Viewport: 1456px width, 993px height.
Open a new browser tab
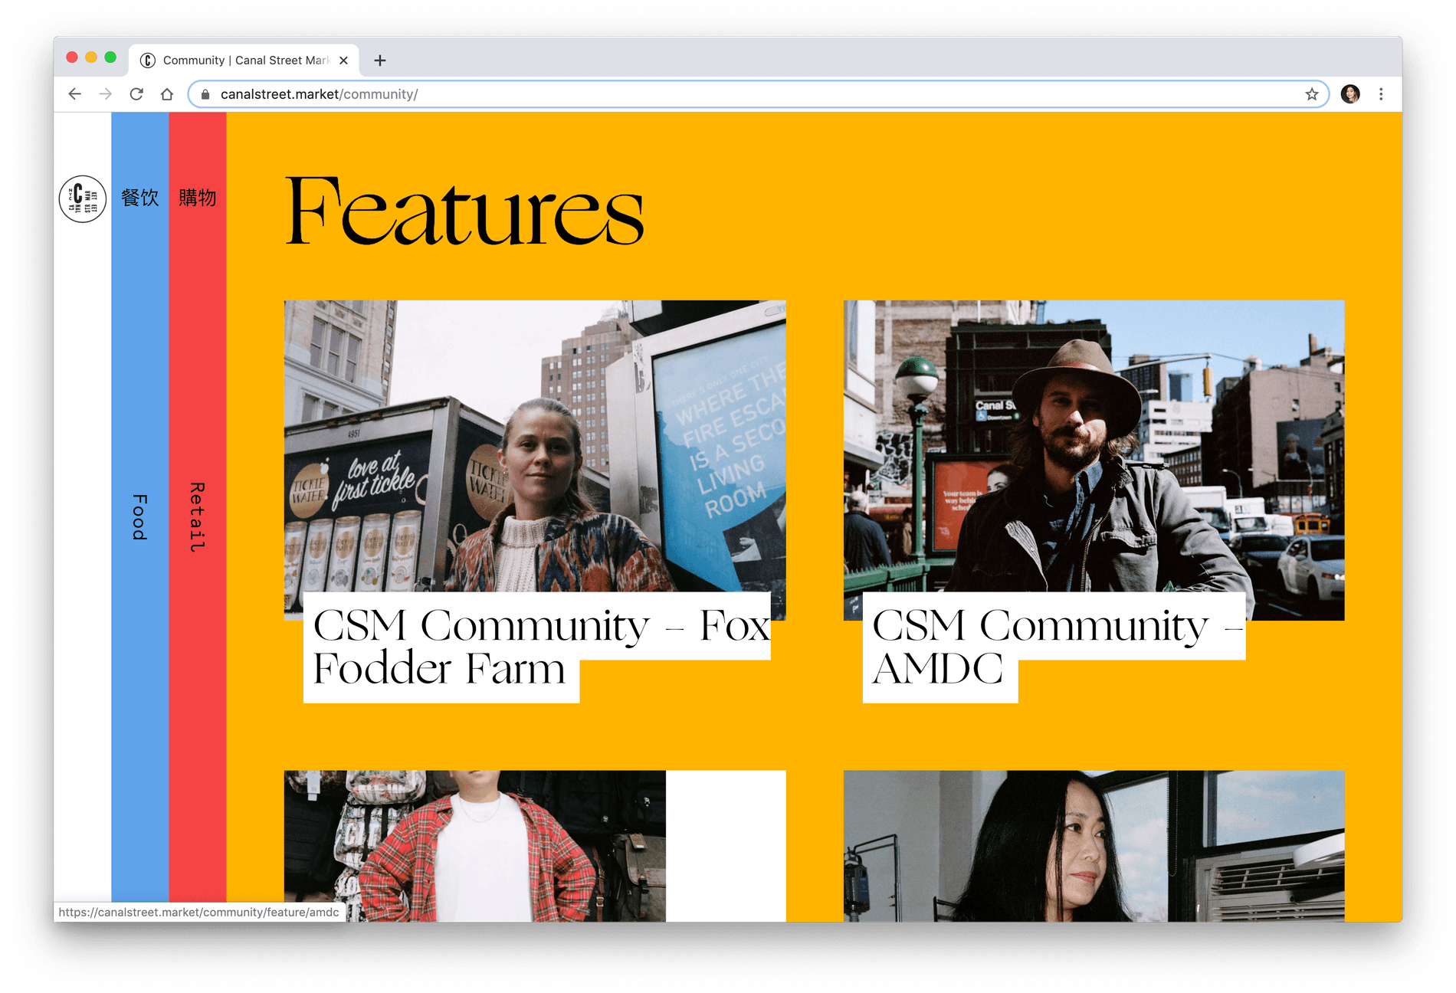(x=380, y=61)
